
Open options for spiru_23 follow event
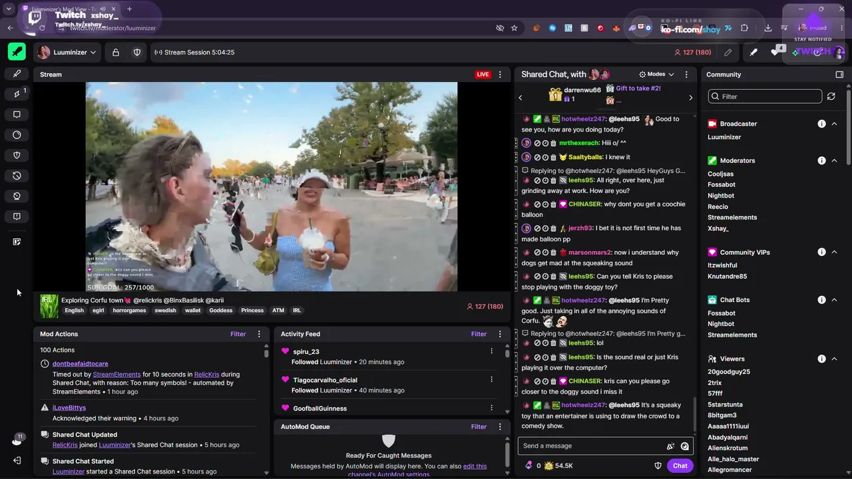point(492,351)
